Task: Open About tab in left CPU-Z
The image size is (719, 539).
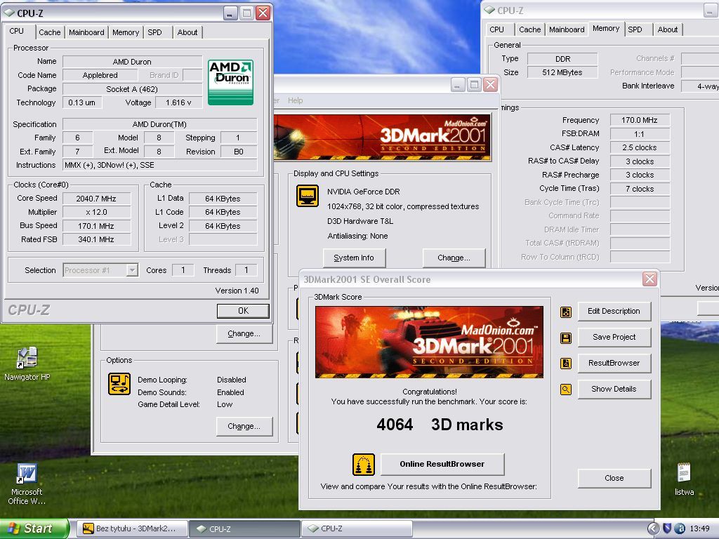Action: coord(187,32)
